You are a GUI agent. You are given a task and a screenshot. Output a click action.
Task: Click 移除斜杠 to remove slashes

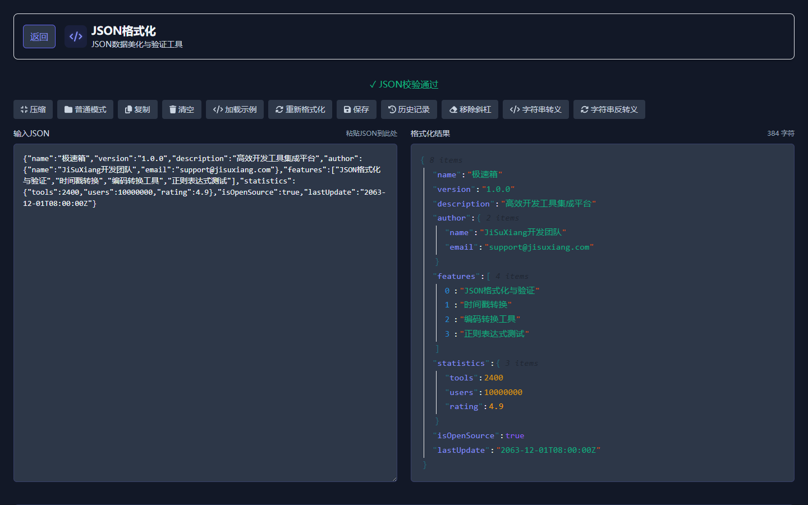tap(470, 109)
